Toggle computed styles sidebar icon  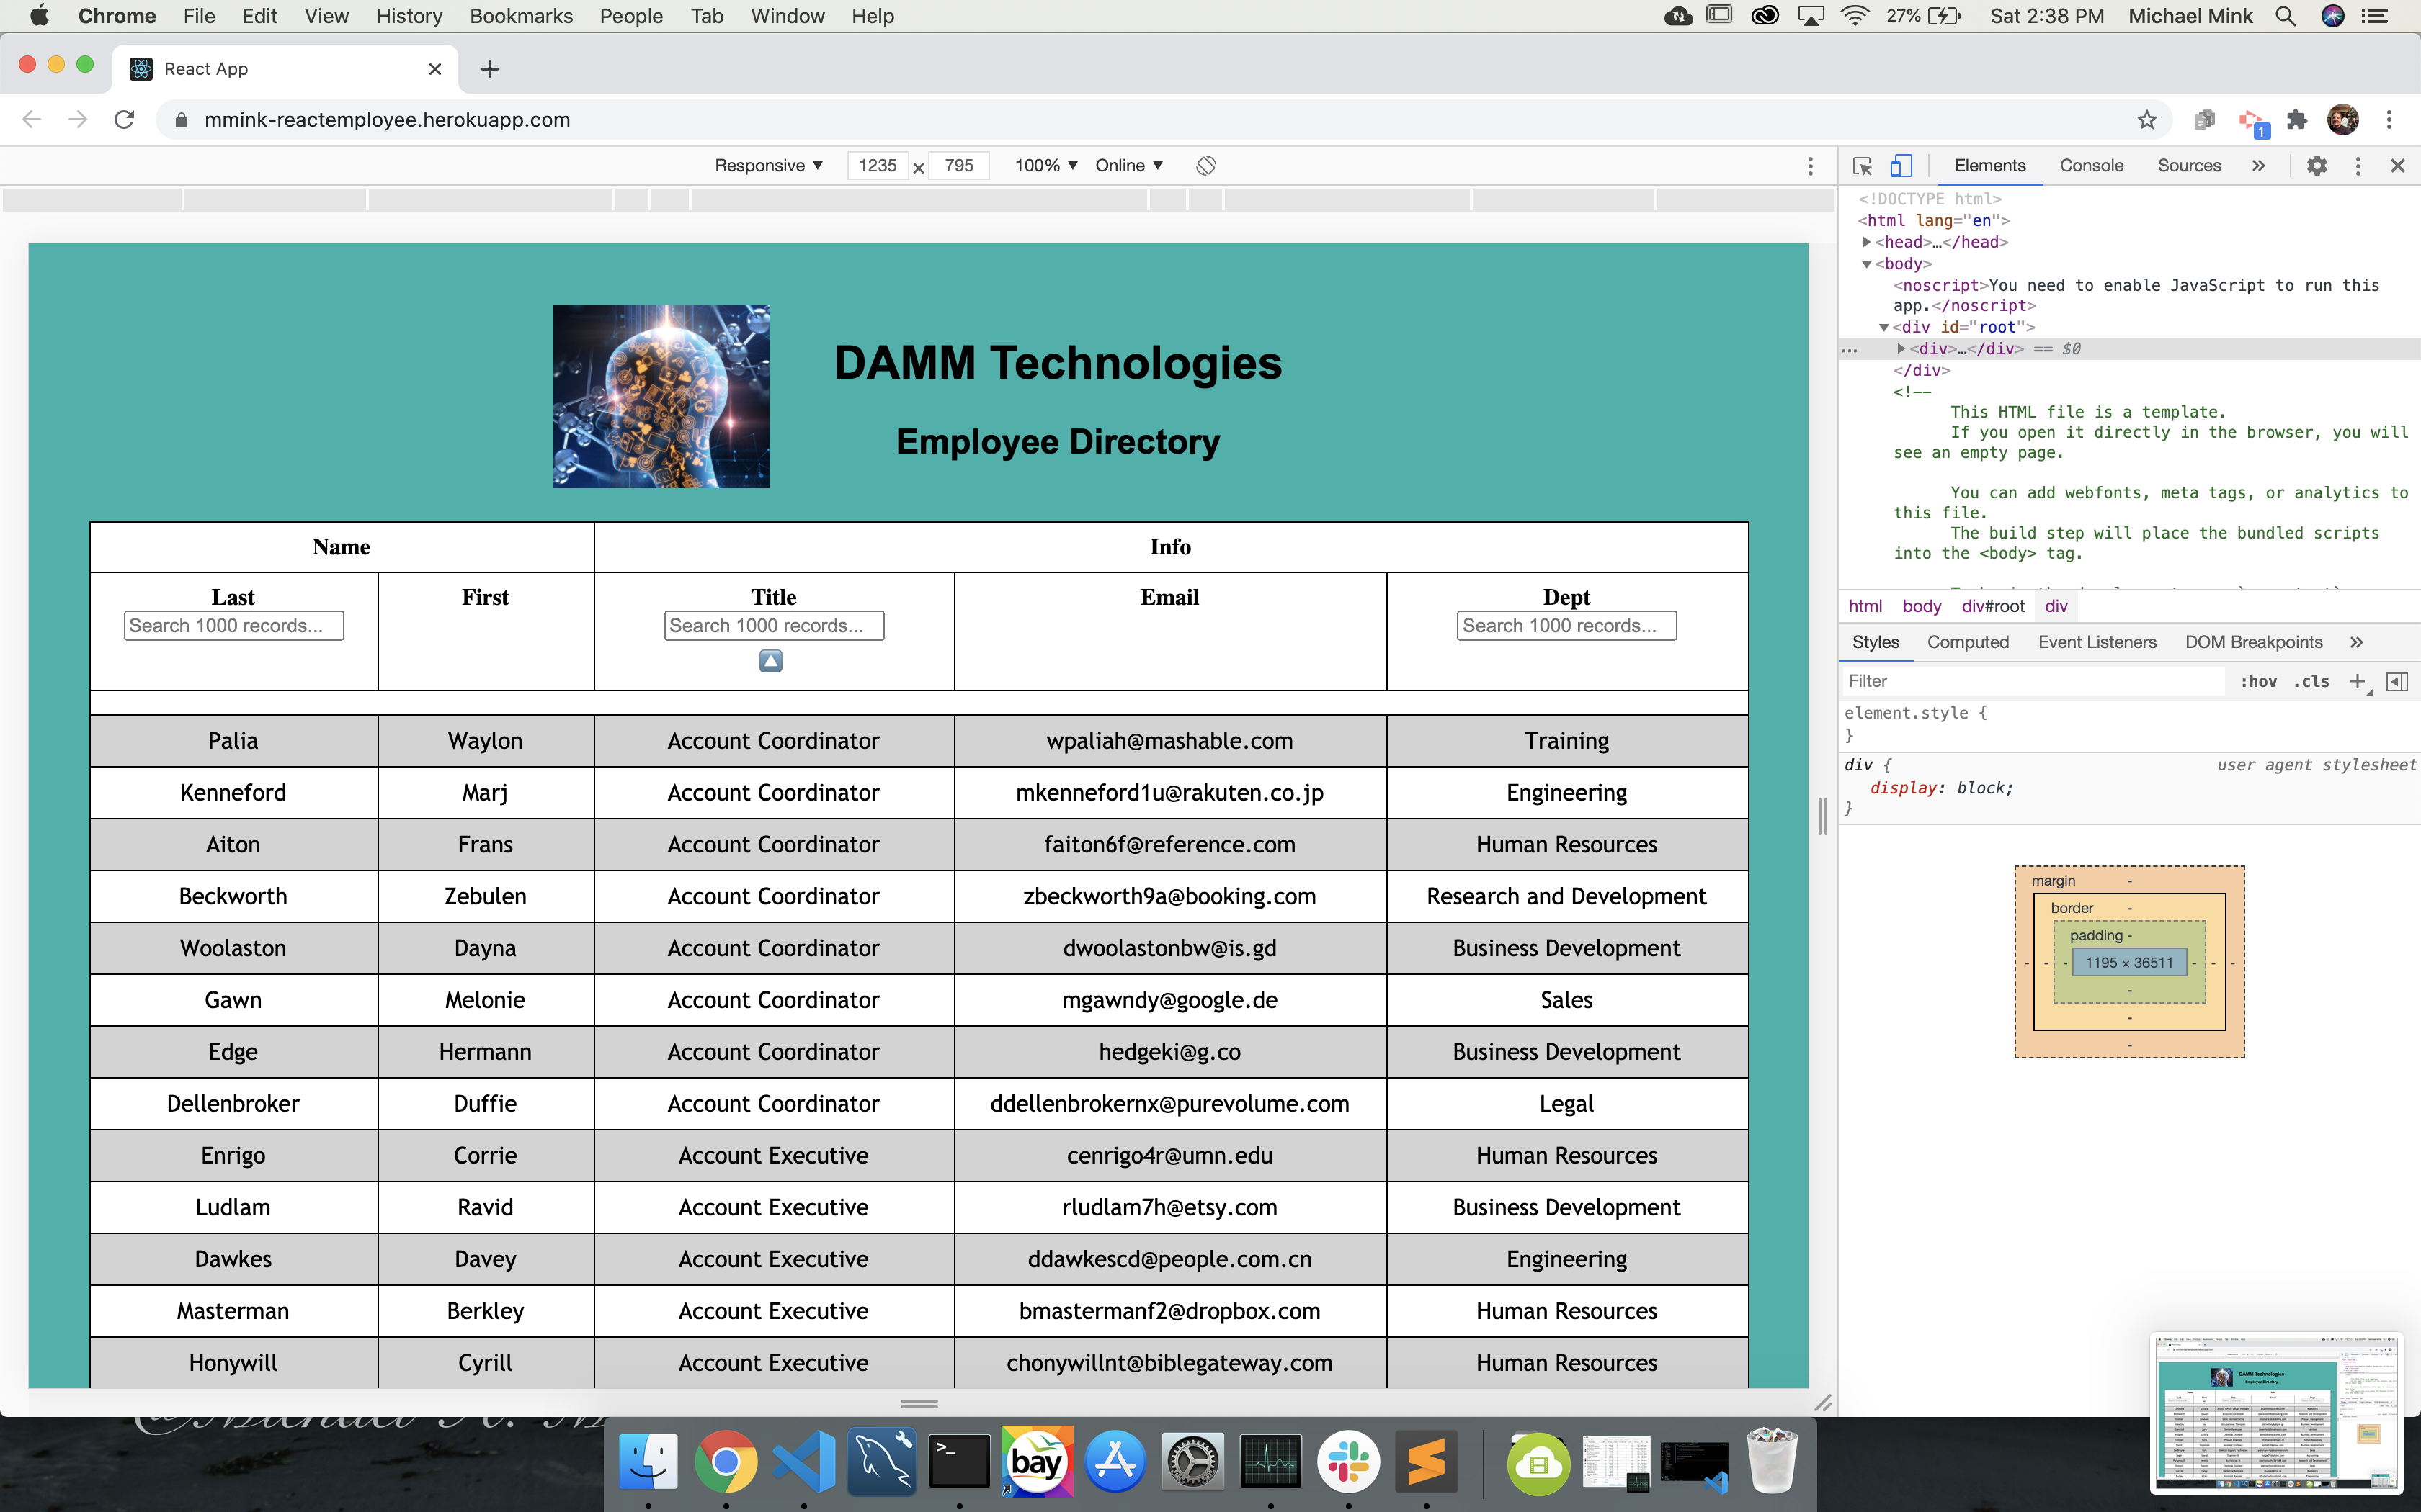pos(2397,681)
